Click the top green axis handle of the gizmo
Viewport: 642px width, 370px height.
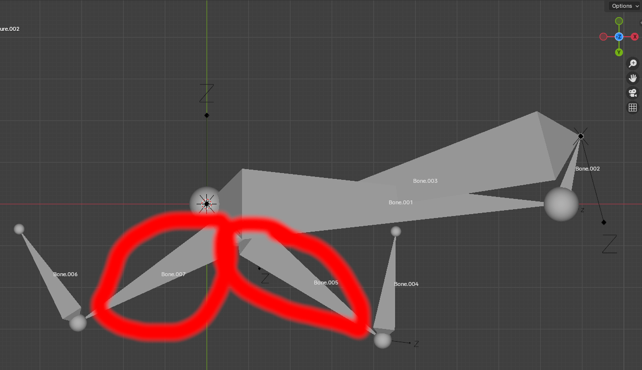point(619,21)
